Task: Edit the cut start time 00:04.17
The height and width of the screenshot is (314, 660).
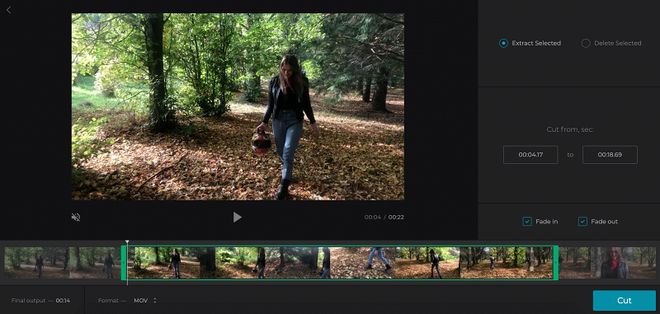Action: pos(530,155)
